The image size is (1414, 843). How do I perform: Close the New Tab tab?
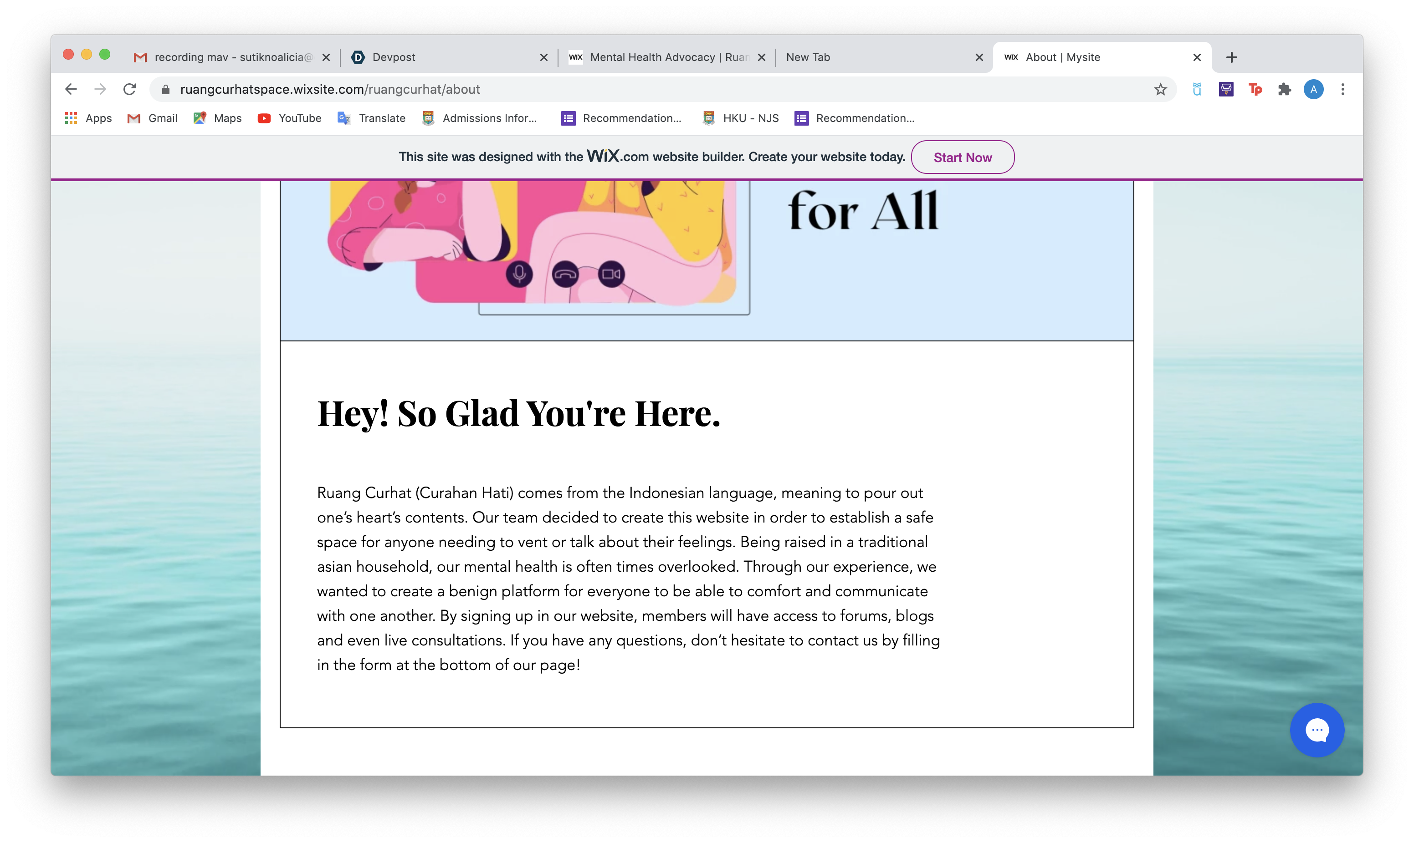[x=979, y=57]
